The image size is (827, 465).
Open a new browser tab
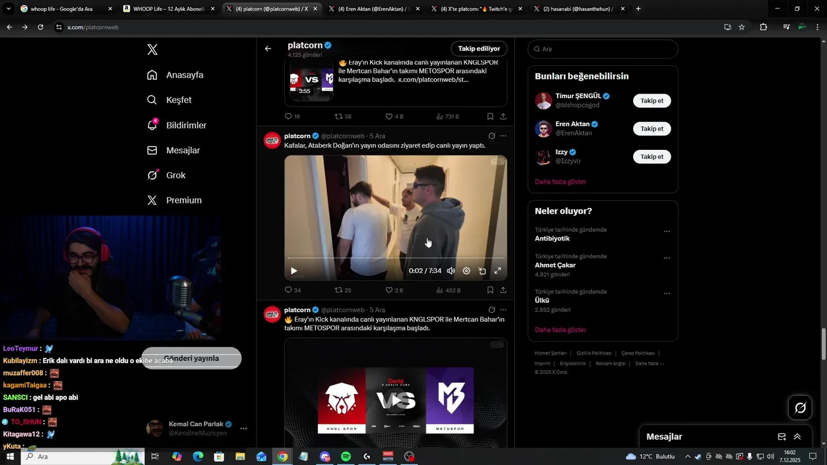point(638,9)
